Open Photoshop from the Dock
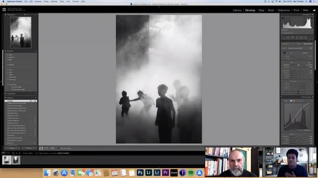Image resolution: width=318 pixels, height=178 pixels. pos(140,173)
